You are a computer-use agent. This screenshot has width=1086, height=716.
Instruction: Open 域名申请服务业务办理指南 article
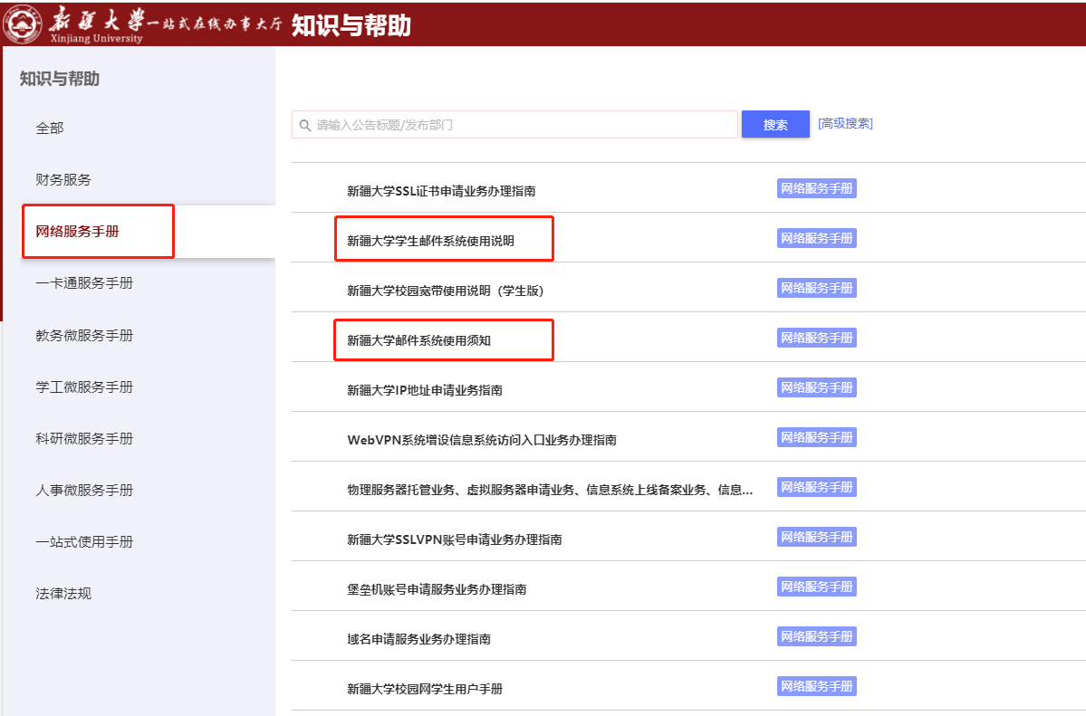pos(419,639)
